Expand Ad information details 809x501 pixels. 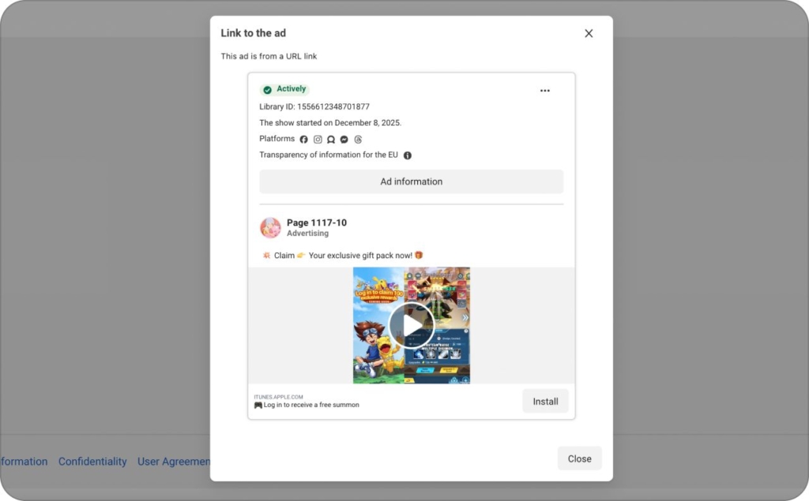pos(411,181)
